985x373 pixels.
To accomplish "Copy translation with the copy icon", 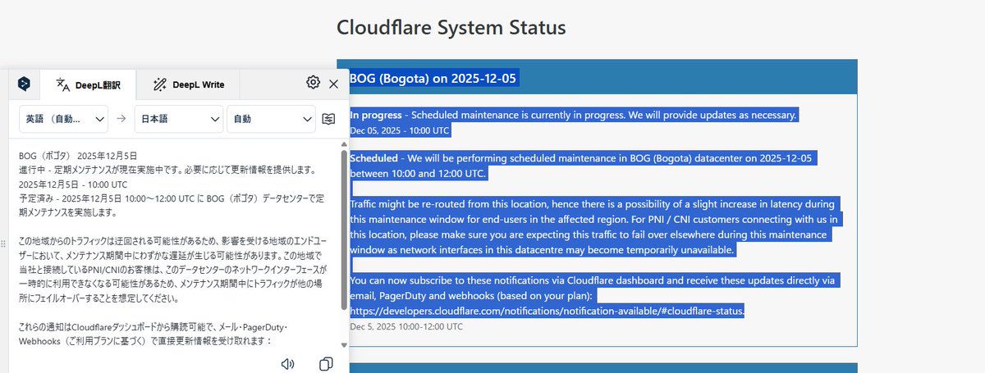I will (x=326, y=363).
